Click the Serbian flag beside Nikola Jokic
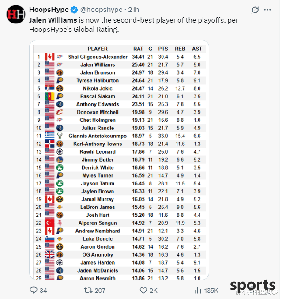 [50, 88]
